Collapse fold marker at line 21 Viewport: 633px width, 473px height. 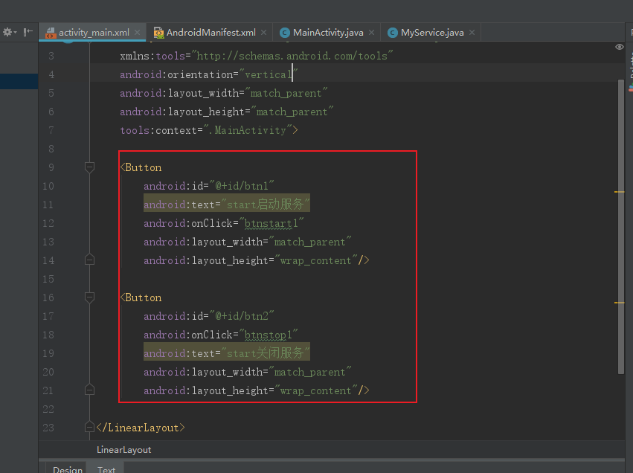89,390
